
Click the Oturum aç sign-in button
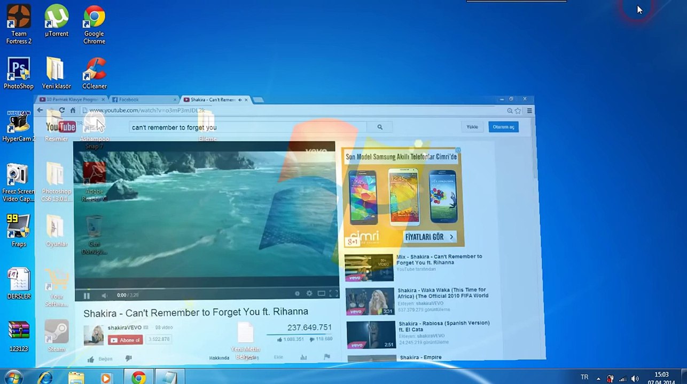[x=503, y=127]
